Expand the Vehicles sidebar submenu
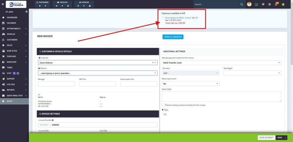 [26, 34]
